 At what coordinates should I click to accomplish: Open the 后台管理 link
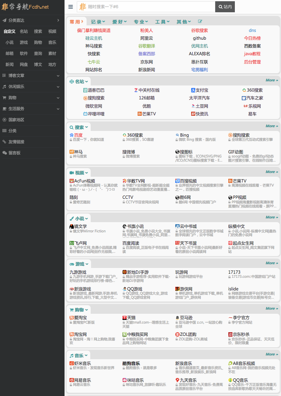pyautogui.click(x=252, y=62)
